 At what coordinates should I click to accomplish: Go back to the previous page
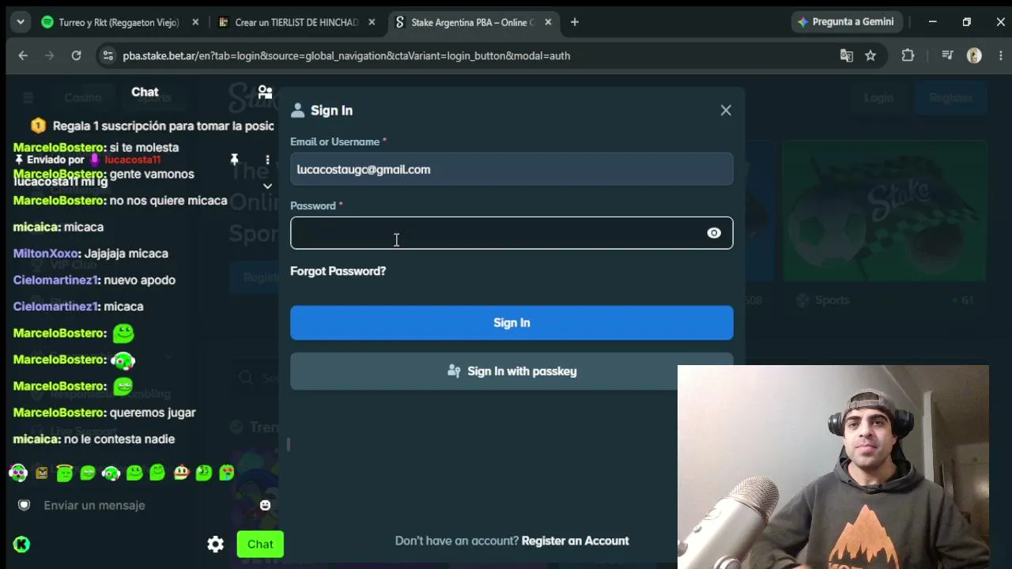[23, 55]
